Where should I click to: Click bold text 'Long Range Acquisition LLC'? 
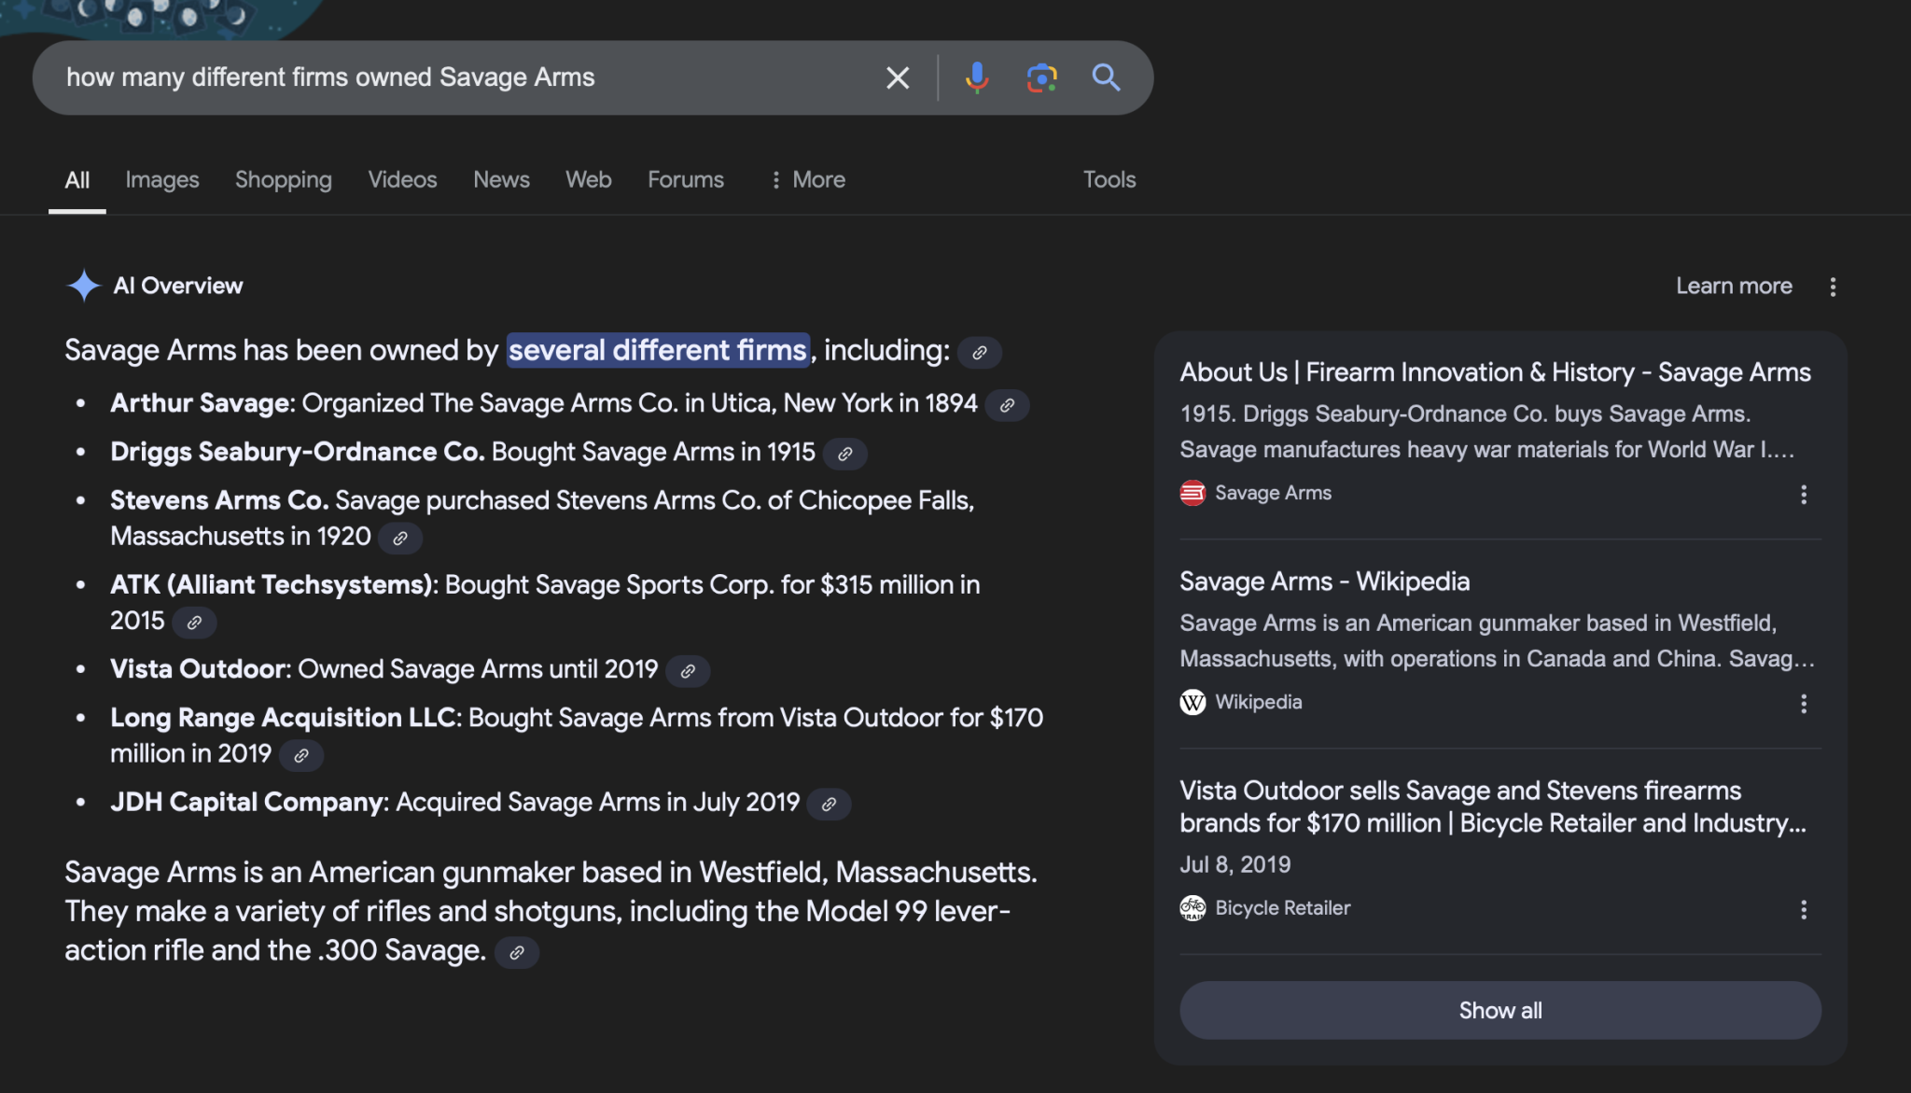pyautogui.click(x=283, y=718)
